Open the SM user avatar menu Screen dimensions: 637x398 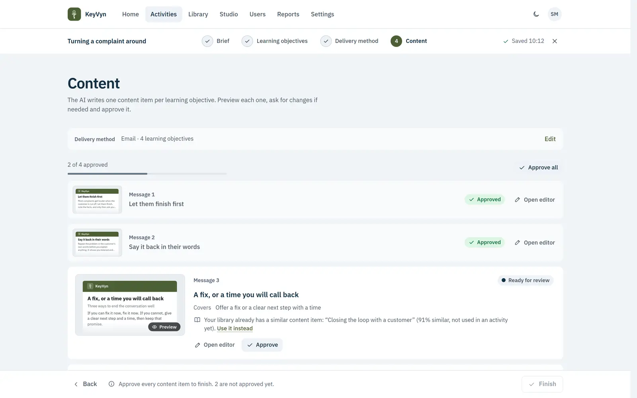(554, 14)
